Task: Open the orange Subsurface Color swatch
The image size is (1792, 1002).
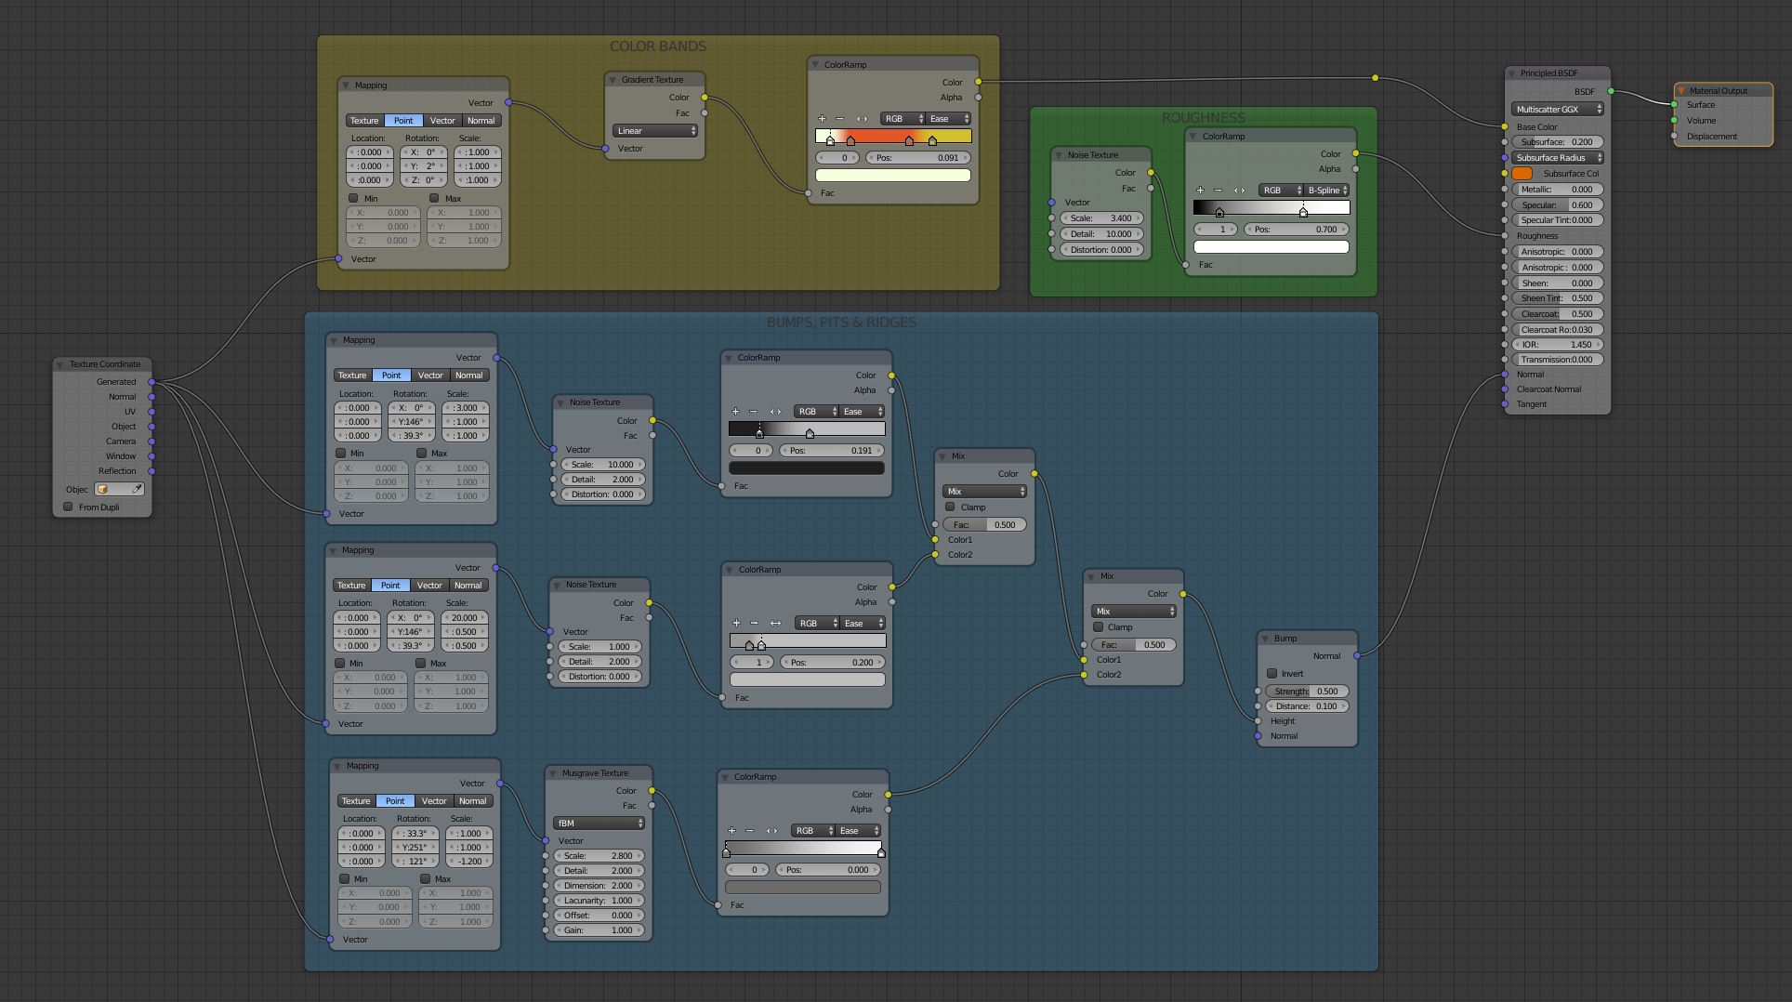Action: 1522,174
